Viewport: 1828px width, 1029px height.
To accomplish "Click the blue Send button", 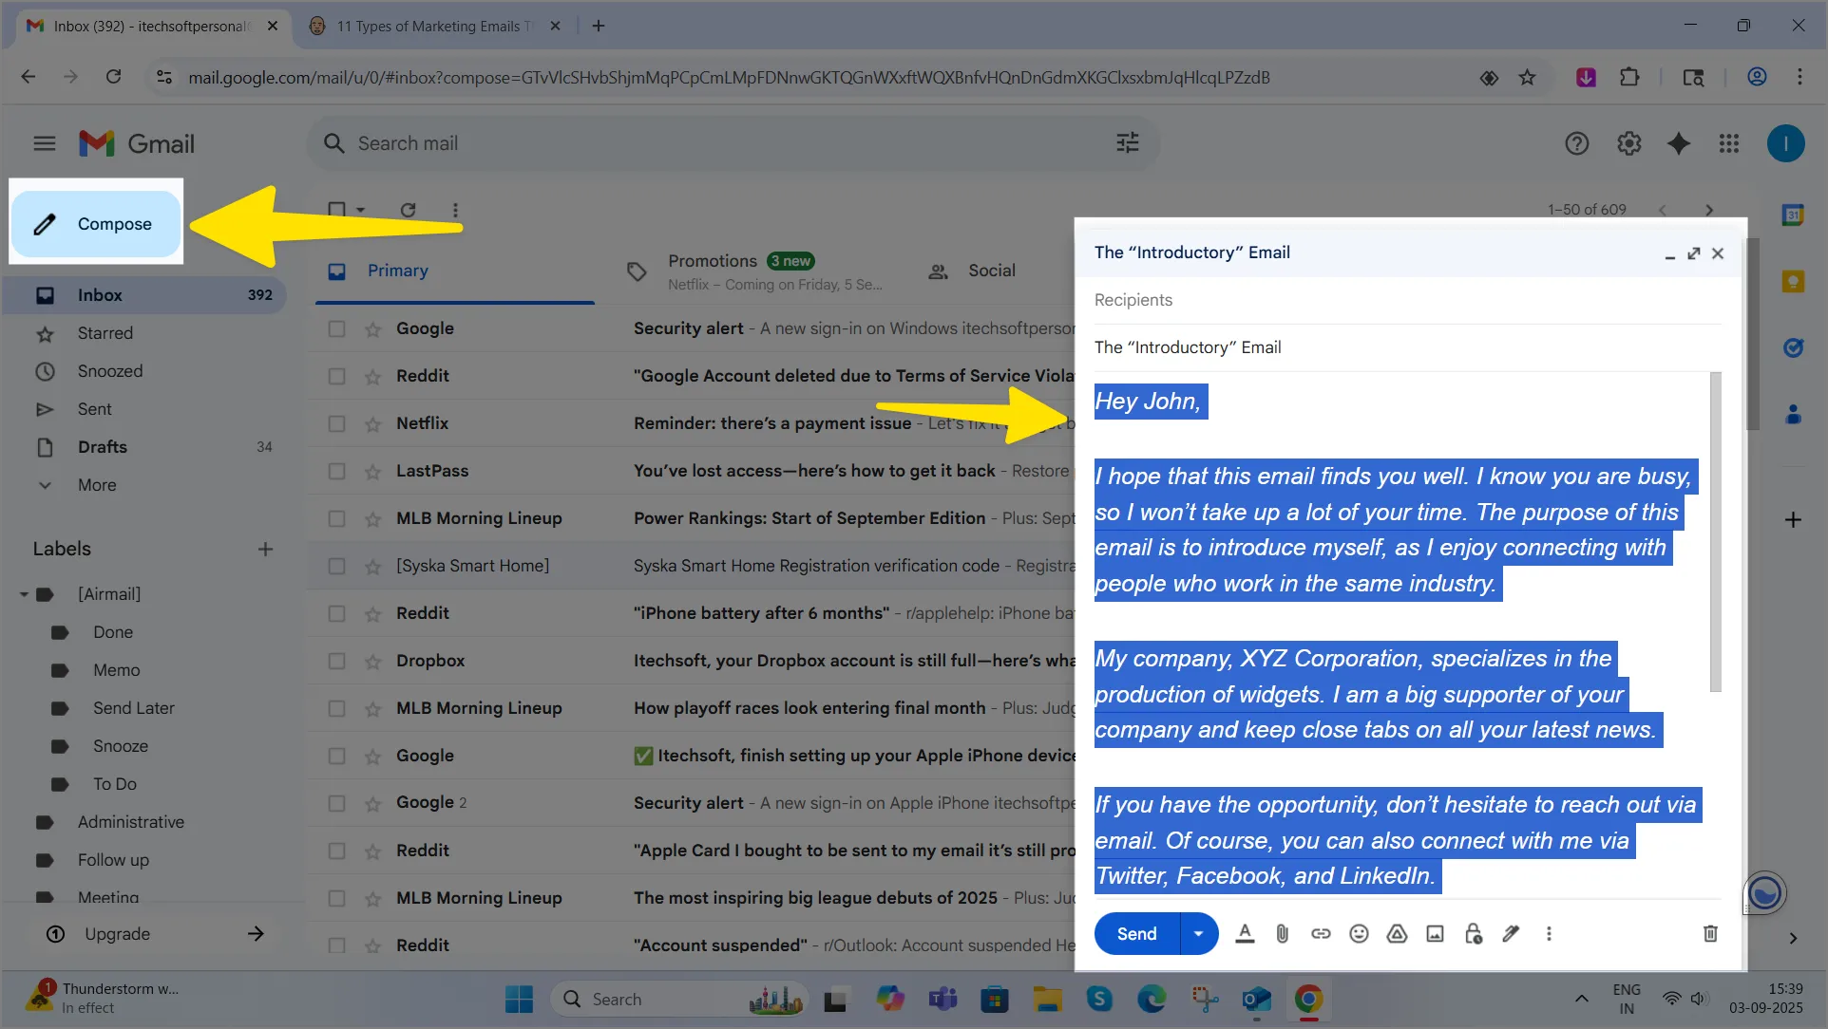I will click(1136, 934).
